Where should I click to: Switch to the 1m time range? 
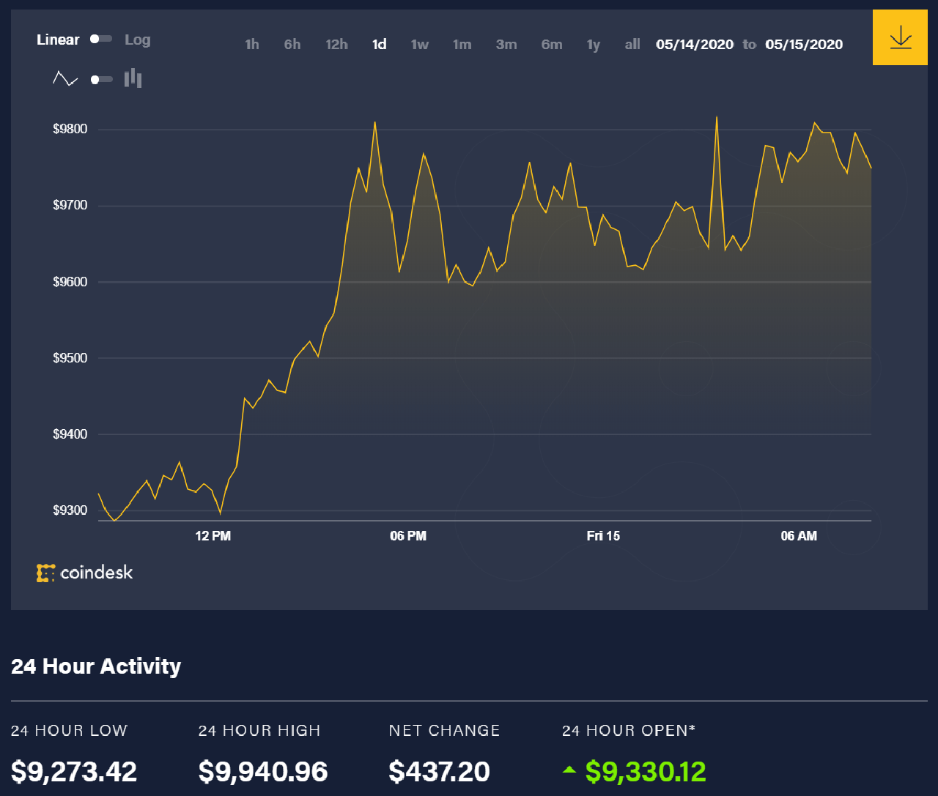tap(462, 45)
